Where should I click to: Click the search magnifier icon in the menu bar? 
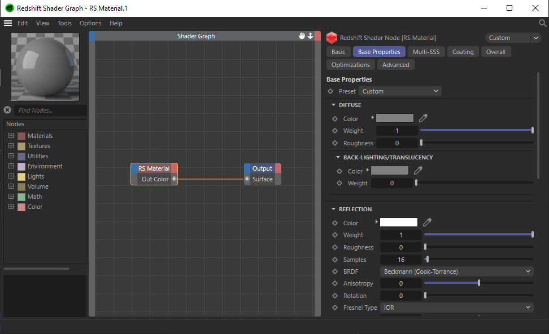tap(542, 24)
